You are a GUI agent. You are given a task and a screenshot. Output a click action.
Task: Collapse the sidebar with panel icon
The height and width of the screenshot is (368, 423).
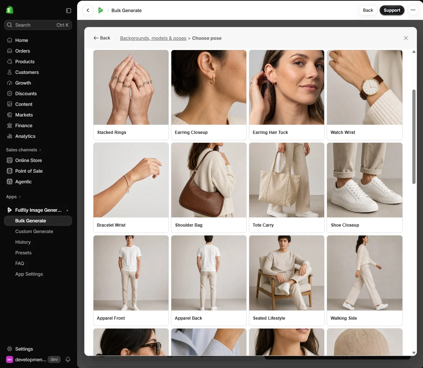pos(69,11)
